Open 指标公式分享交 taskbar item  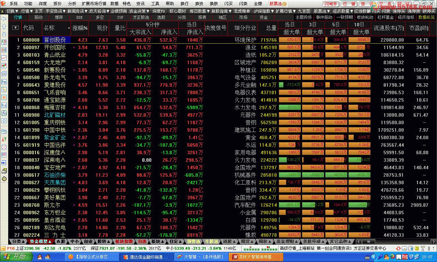click(92, 257)
